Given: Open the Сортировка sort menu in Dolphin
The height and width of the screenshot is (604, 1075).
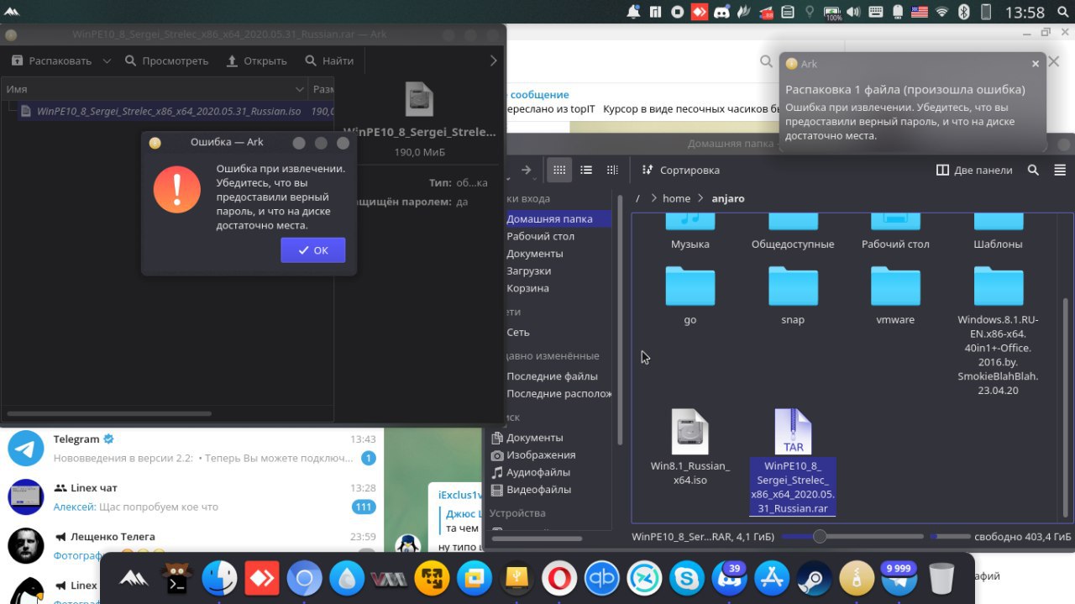Looking at the screenshot, I should 680,170.
